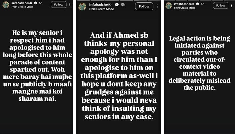The height and width of the screenshot is (134, 235).
Task: Open imfahadsheikh username on 'He is my senior' story
Action: 22,3
